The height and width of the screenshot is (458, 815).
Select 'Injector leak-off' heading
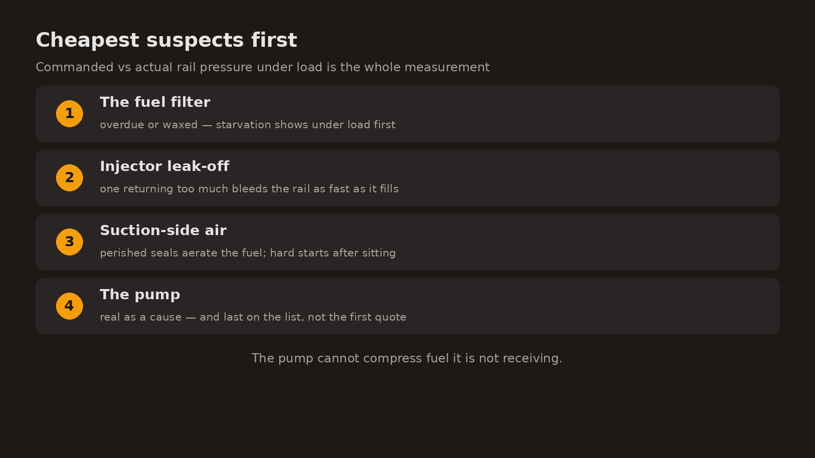pyautogui.click(x=165, y=166)
